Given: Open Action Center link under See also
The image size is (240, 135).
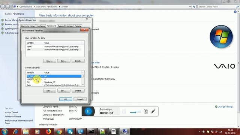Looking at the screenshot, I should [12, 112].
